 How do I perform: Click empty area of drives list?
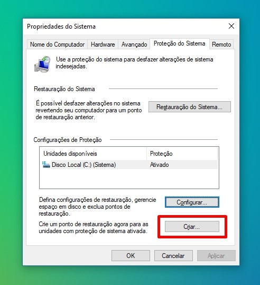(x=129, y=179)
